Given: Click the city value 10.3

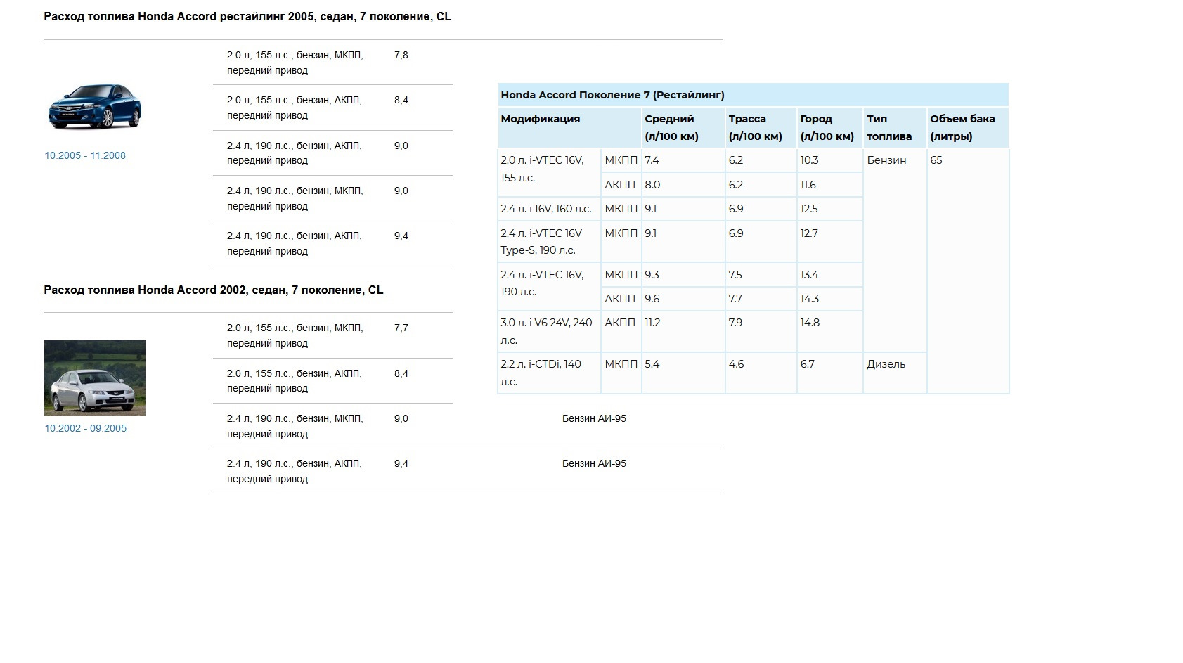Looking at the screenshot, I should (809, 160).
